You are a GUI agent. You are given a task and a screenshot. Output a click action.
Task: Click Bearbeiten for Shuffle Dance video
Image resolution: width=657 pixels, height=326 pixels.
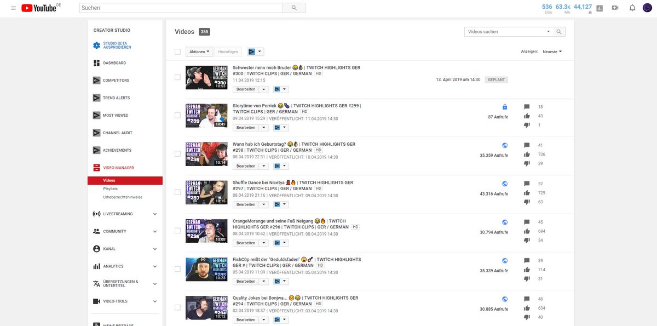pyautogui.click(x=246, y=204)
